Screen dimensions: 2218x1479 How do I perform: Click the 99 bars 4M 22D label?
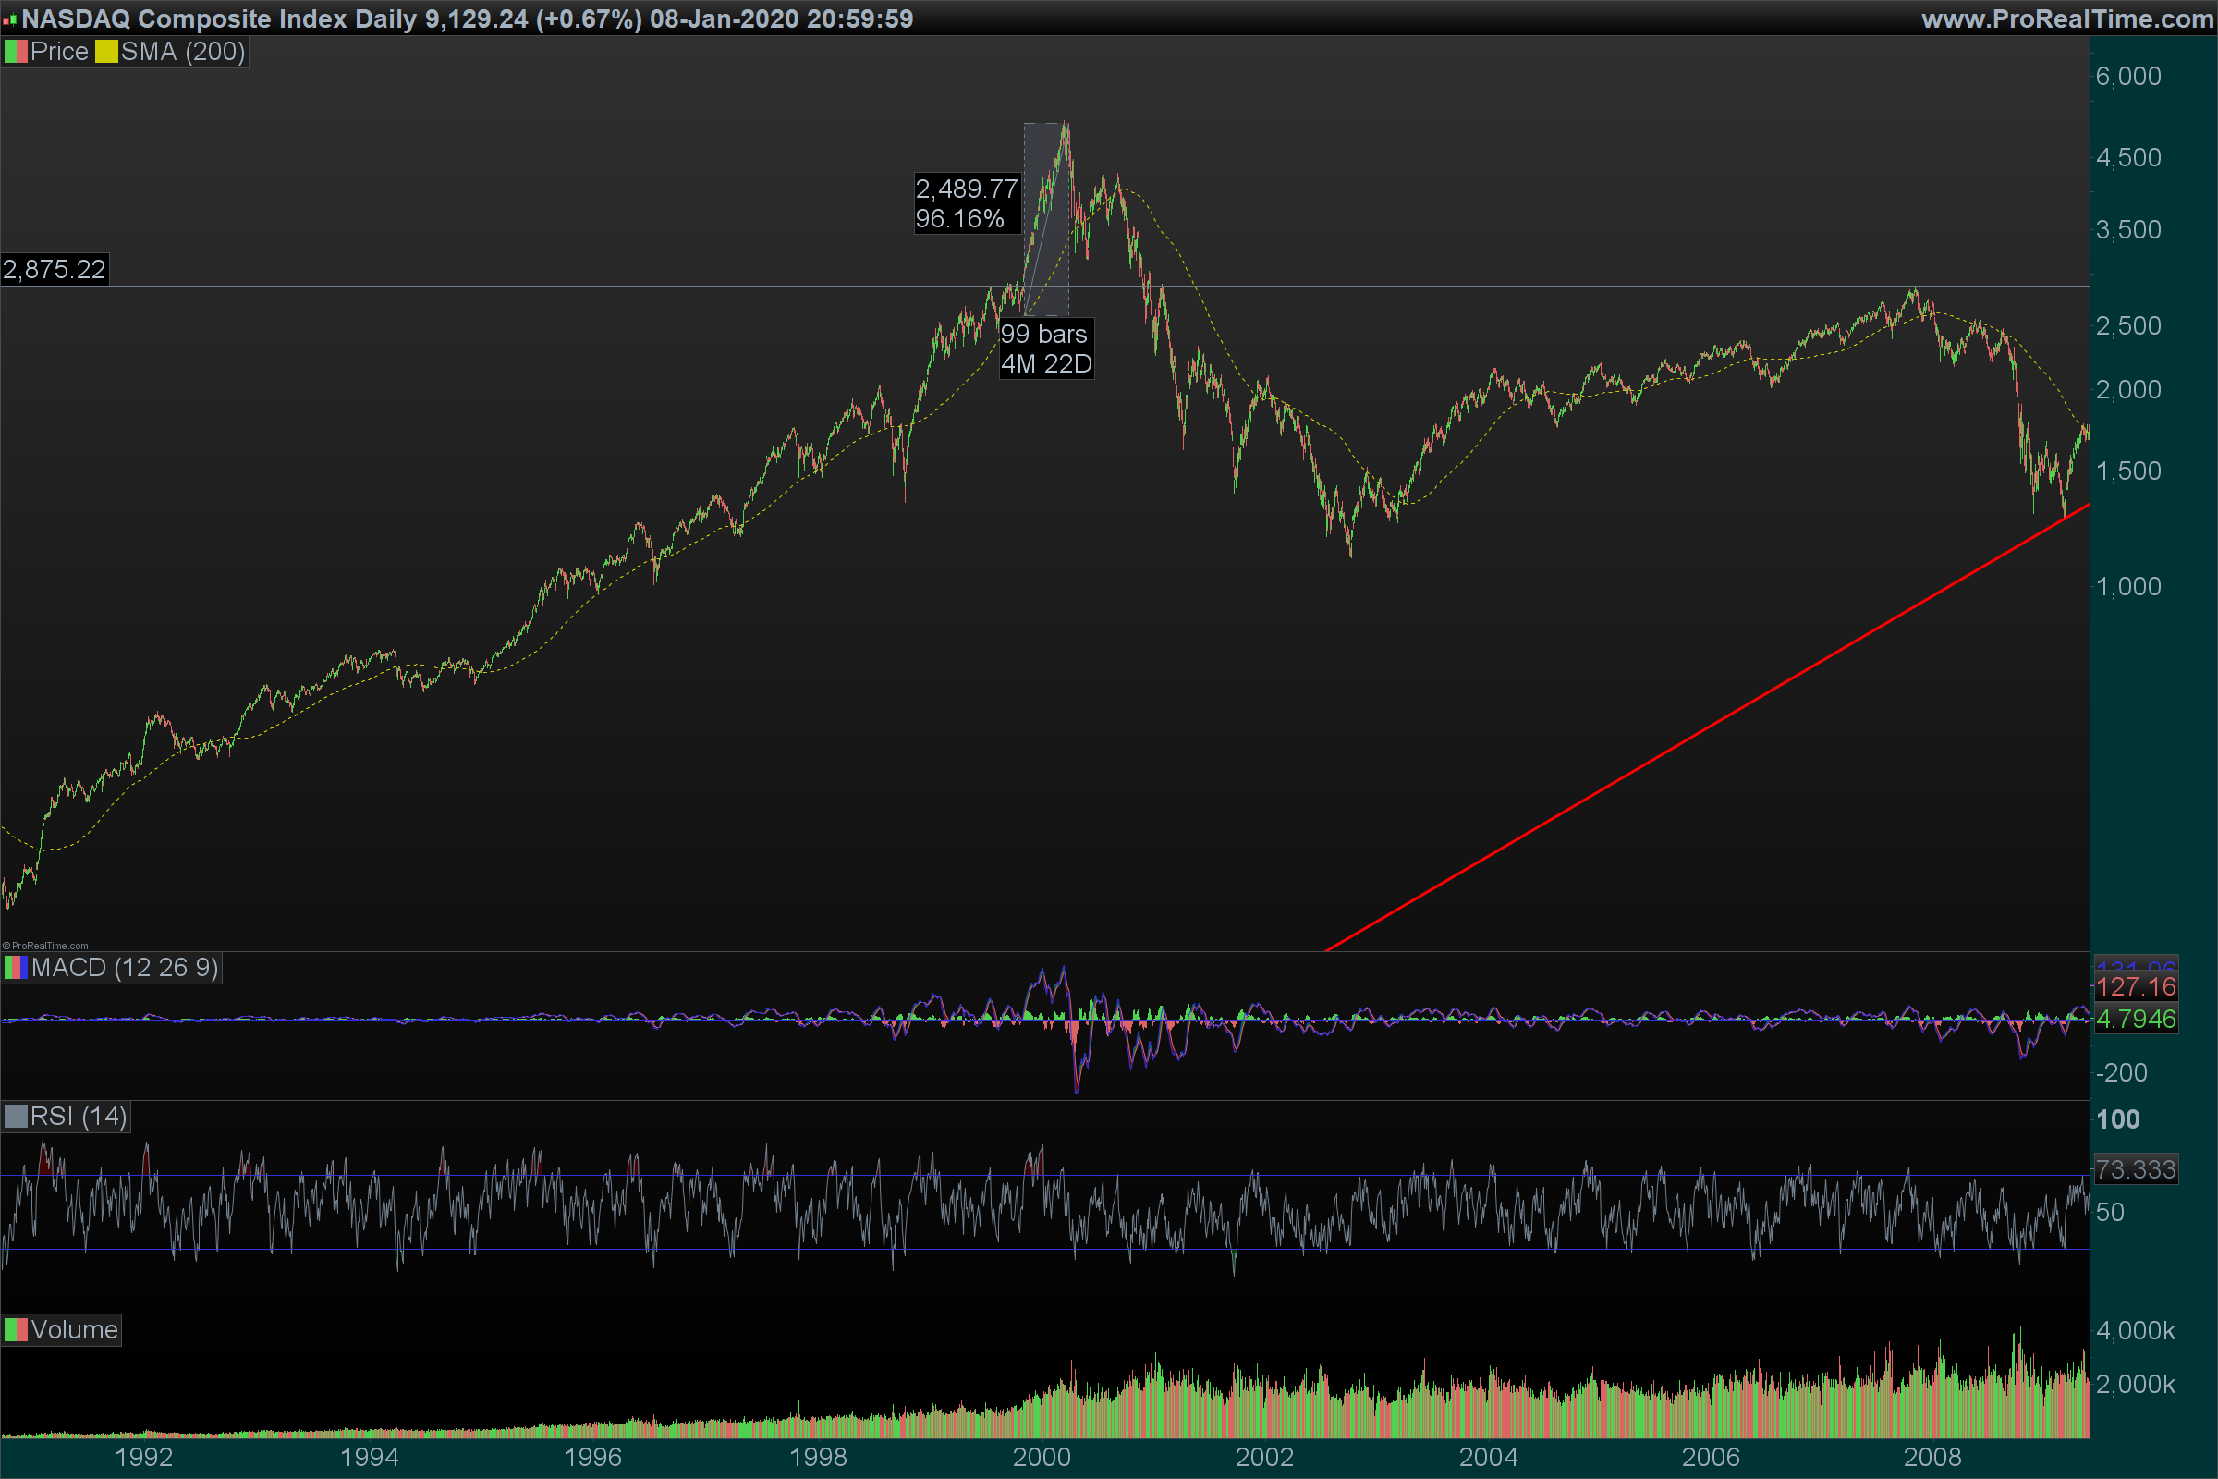pos(1046,349)
